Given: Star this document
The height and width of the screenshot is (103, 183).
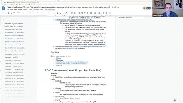Looking at the screenshot, I should [x=112, y=7].
